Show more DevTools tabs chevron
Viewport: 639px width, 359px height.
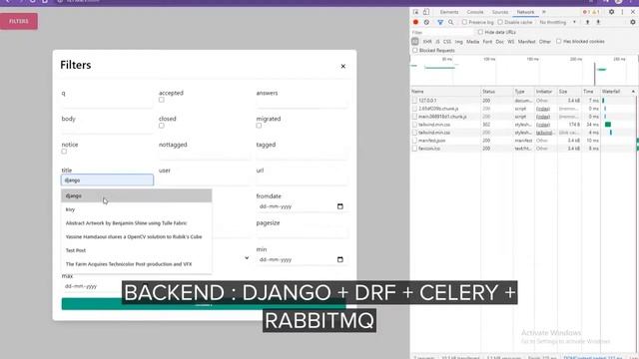(x=544, y=12)
